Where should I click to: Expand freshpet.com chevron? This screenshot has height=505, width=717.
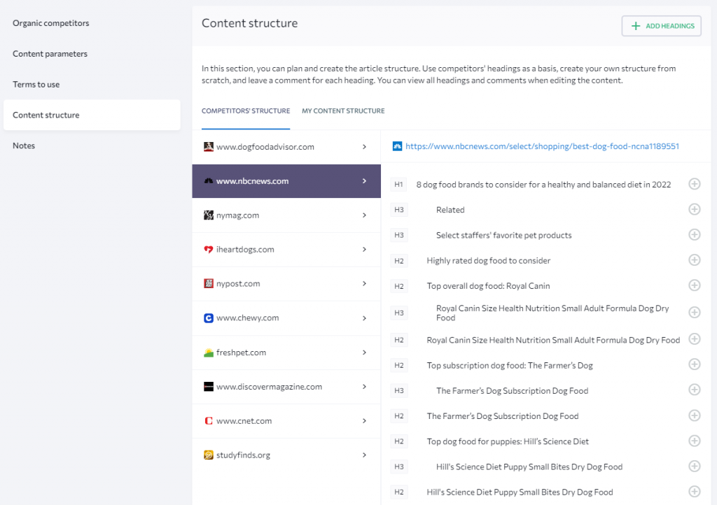point(364,353)
